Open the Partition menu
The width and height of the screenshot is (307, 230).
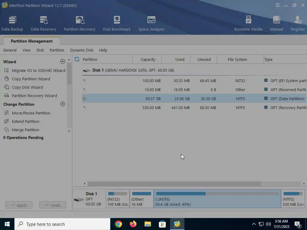57,50
